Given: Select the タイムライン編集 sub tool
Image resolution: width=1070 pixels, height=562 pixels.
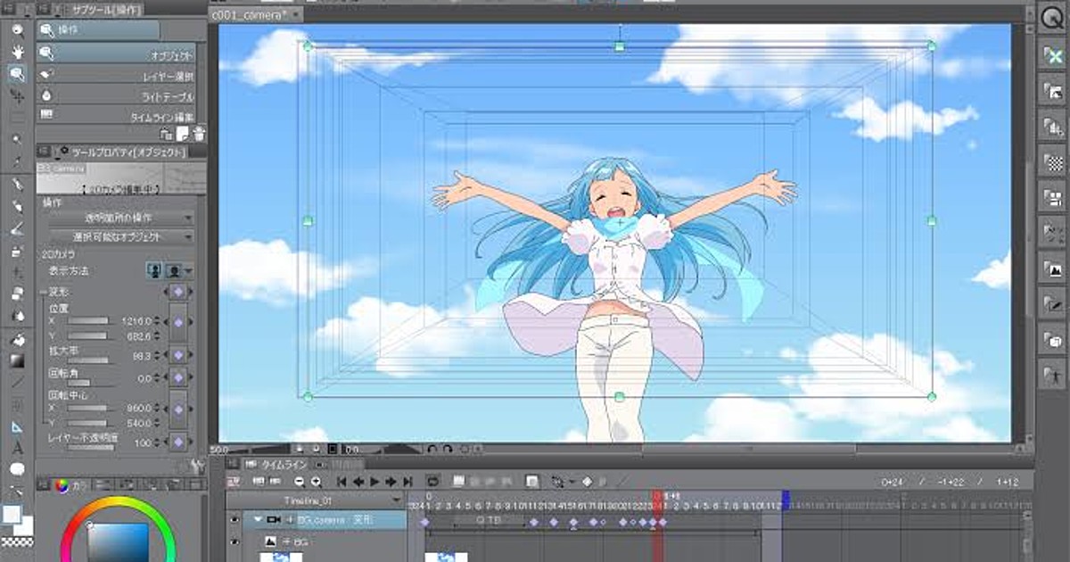Looking at the screenshot, I should (x=117, y=116).
